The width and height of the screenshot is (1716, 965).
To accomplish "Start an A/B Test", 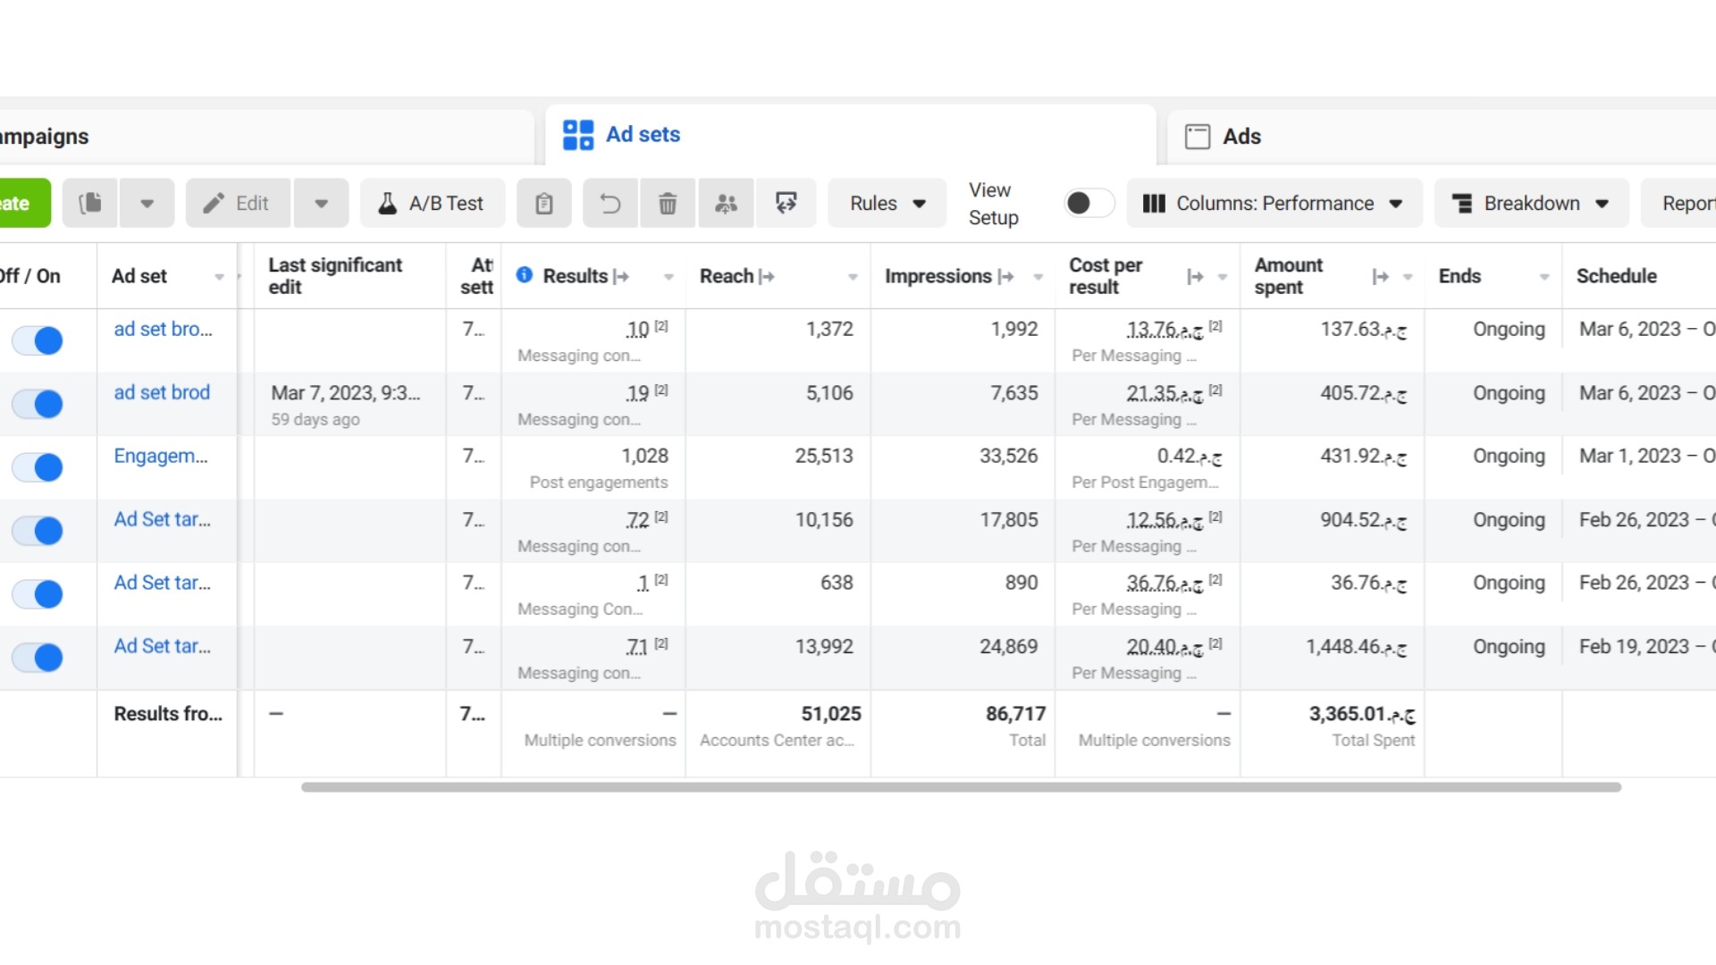I will [433, 204].
